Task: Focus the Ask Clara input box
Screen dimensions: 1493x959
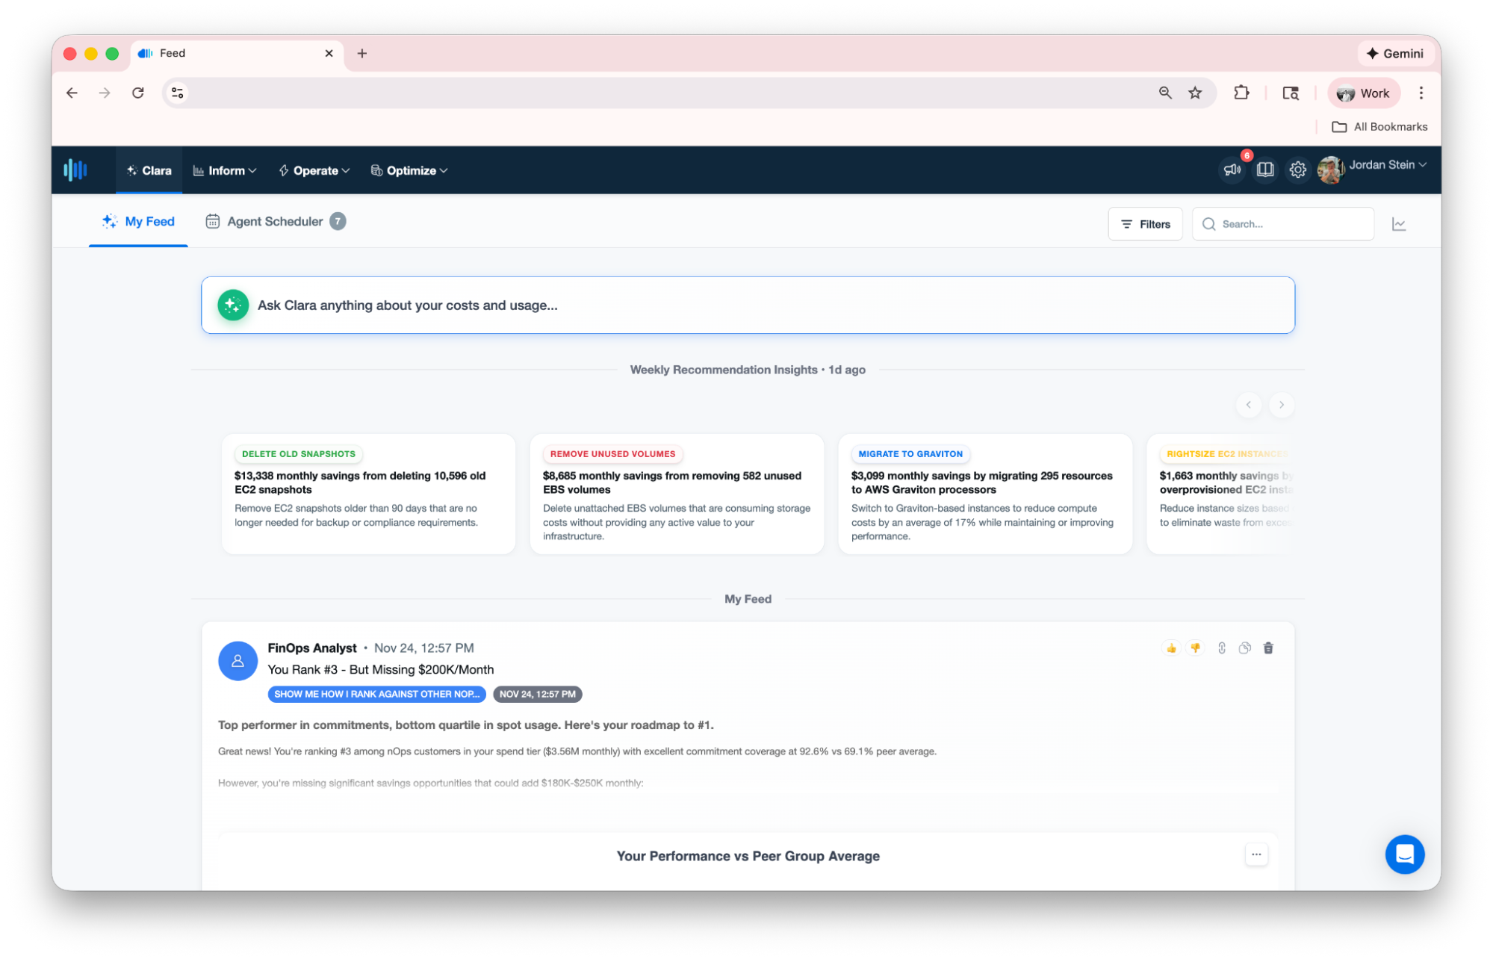Action: click(x=747, y=305)
